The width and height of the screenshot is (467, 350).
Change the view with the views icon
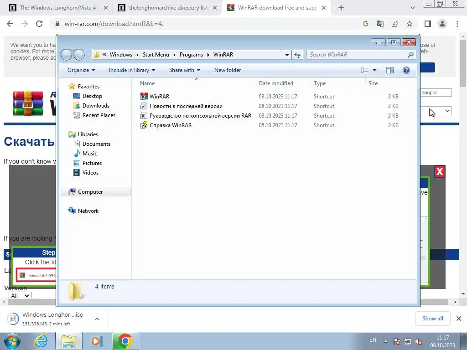pyautogui.click(x=364, y=70)
